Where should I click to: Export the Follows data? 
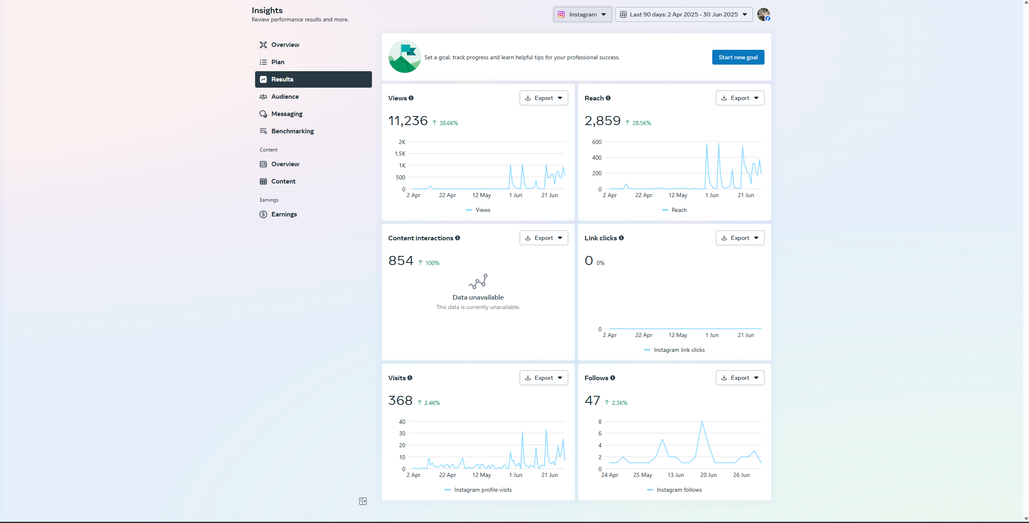[740, 378]
